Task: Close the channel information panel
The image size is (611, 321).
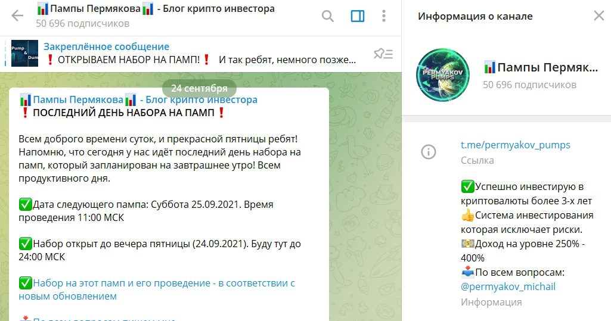Action: [599, 15]
